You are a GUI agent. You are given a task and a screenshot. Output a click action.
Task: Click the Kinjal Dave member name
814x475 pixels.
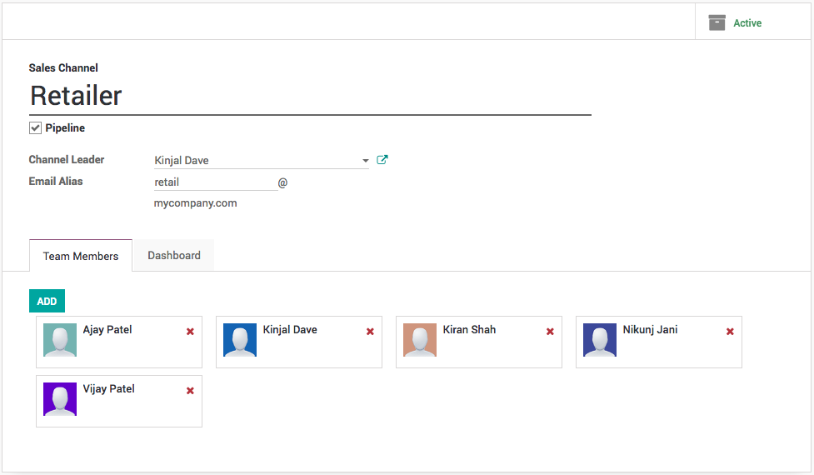pyautogui.click(x=290, y=330)
